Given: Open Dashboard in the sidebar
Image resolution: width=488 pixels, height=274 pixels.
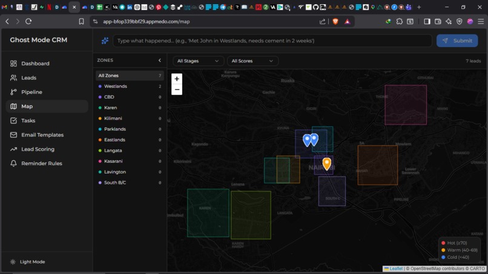Looking at the screenshot, I should click(47, 64).
